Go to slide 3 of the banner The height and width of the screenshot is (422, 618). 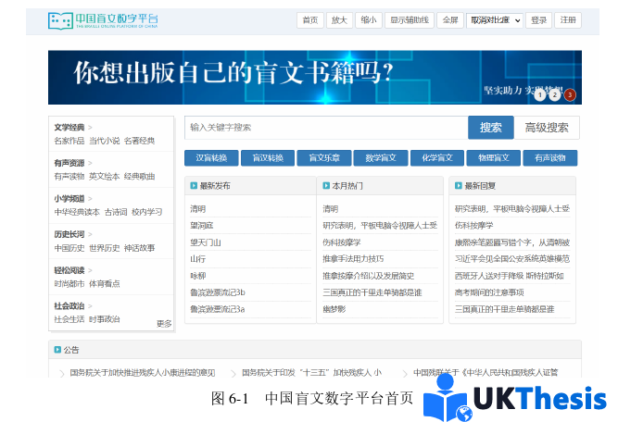tap(570, 95)
